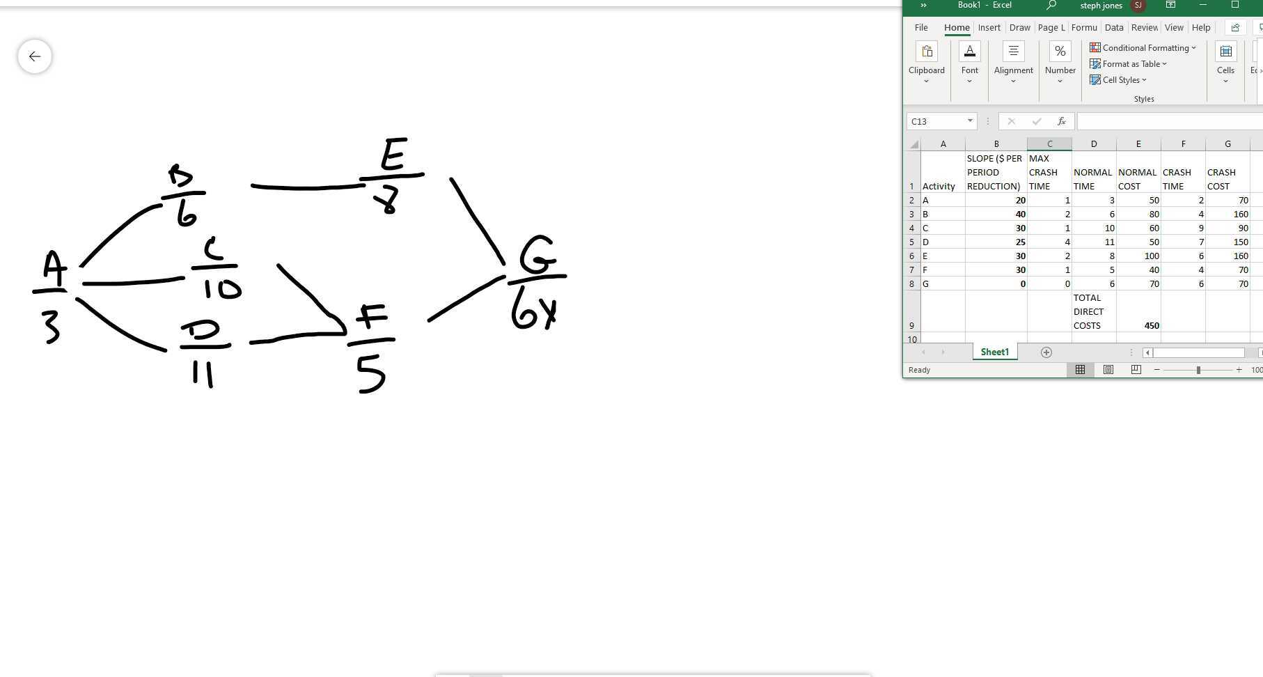This screenshot has width=1263, height=677.
Task: Click the Select All corner triangle
Action: pos(913,144)
